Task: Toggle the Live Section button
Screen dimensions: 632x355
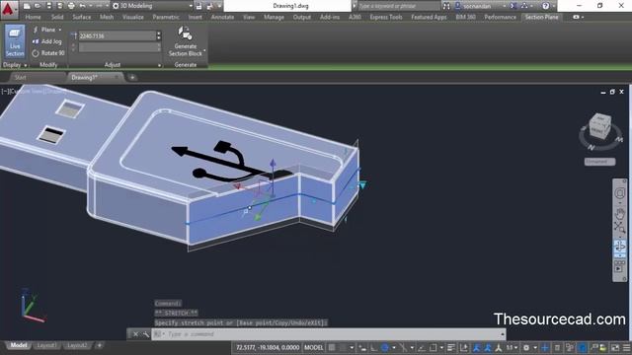Action: [15, 41]
